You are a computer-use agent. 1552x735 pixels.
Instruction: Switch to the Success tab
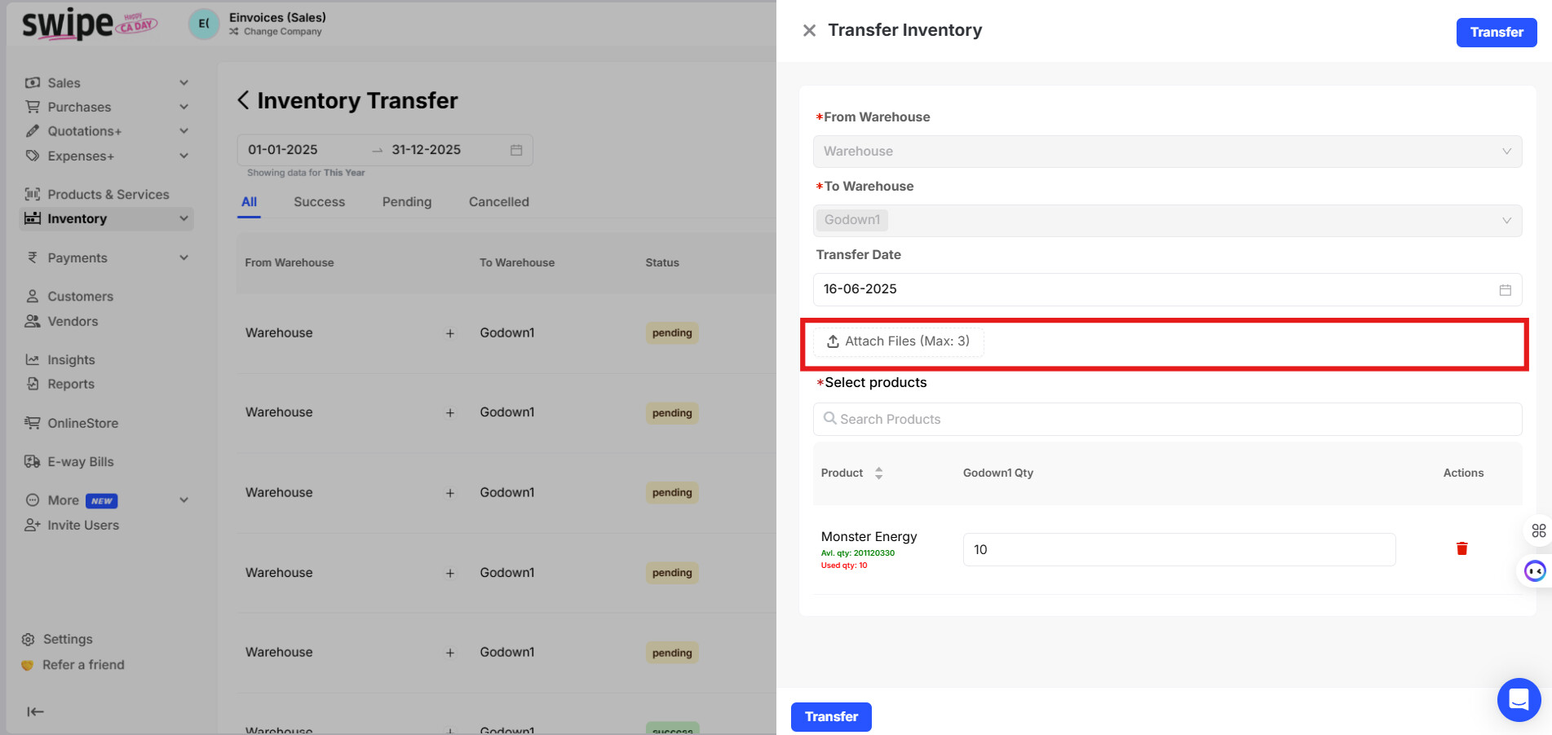[x=319, y=202]
